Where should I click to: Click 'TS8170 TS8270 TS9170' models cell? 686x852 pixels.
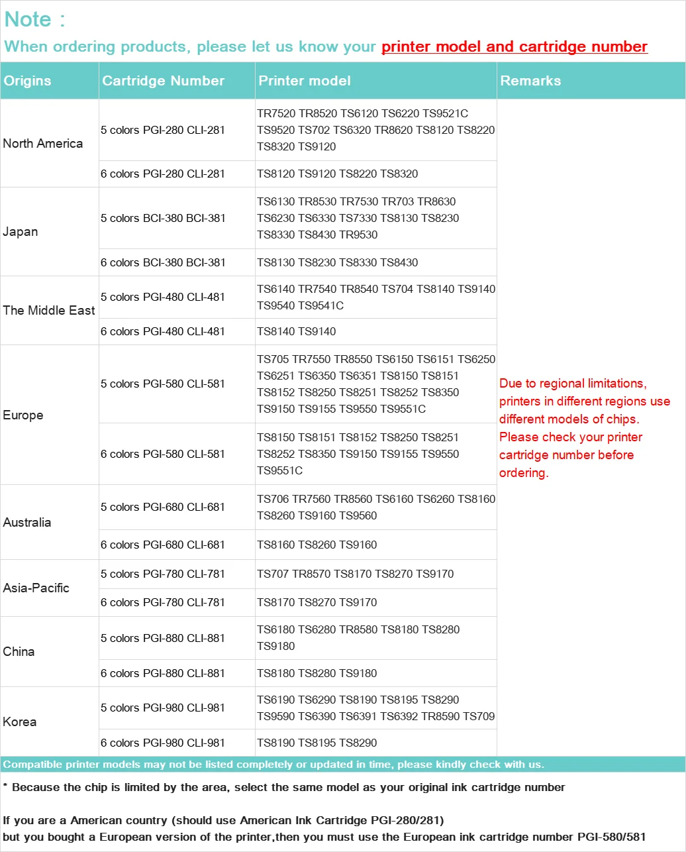point(376,602)
